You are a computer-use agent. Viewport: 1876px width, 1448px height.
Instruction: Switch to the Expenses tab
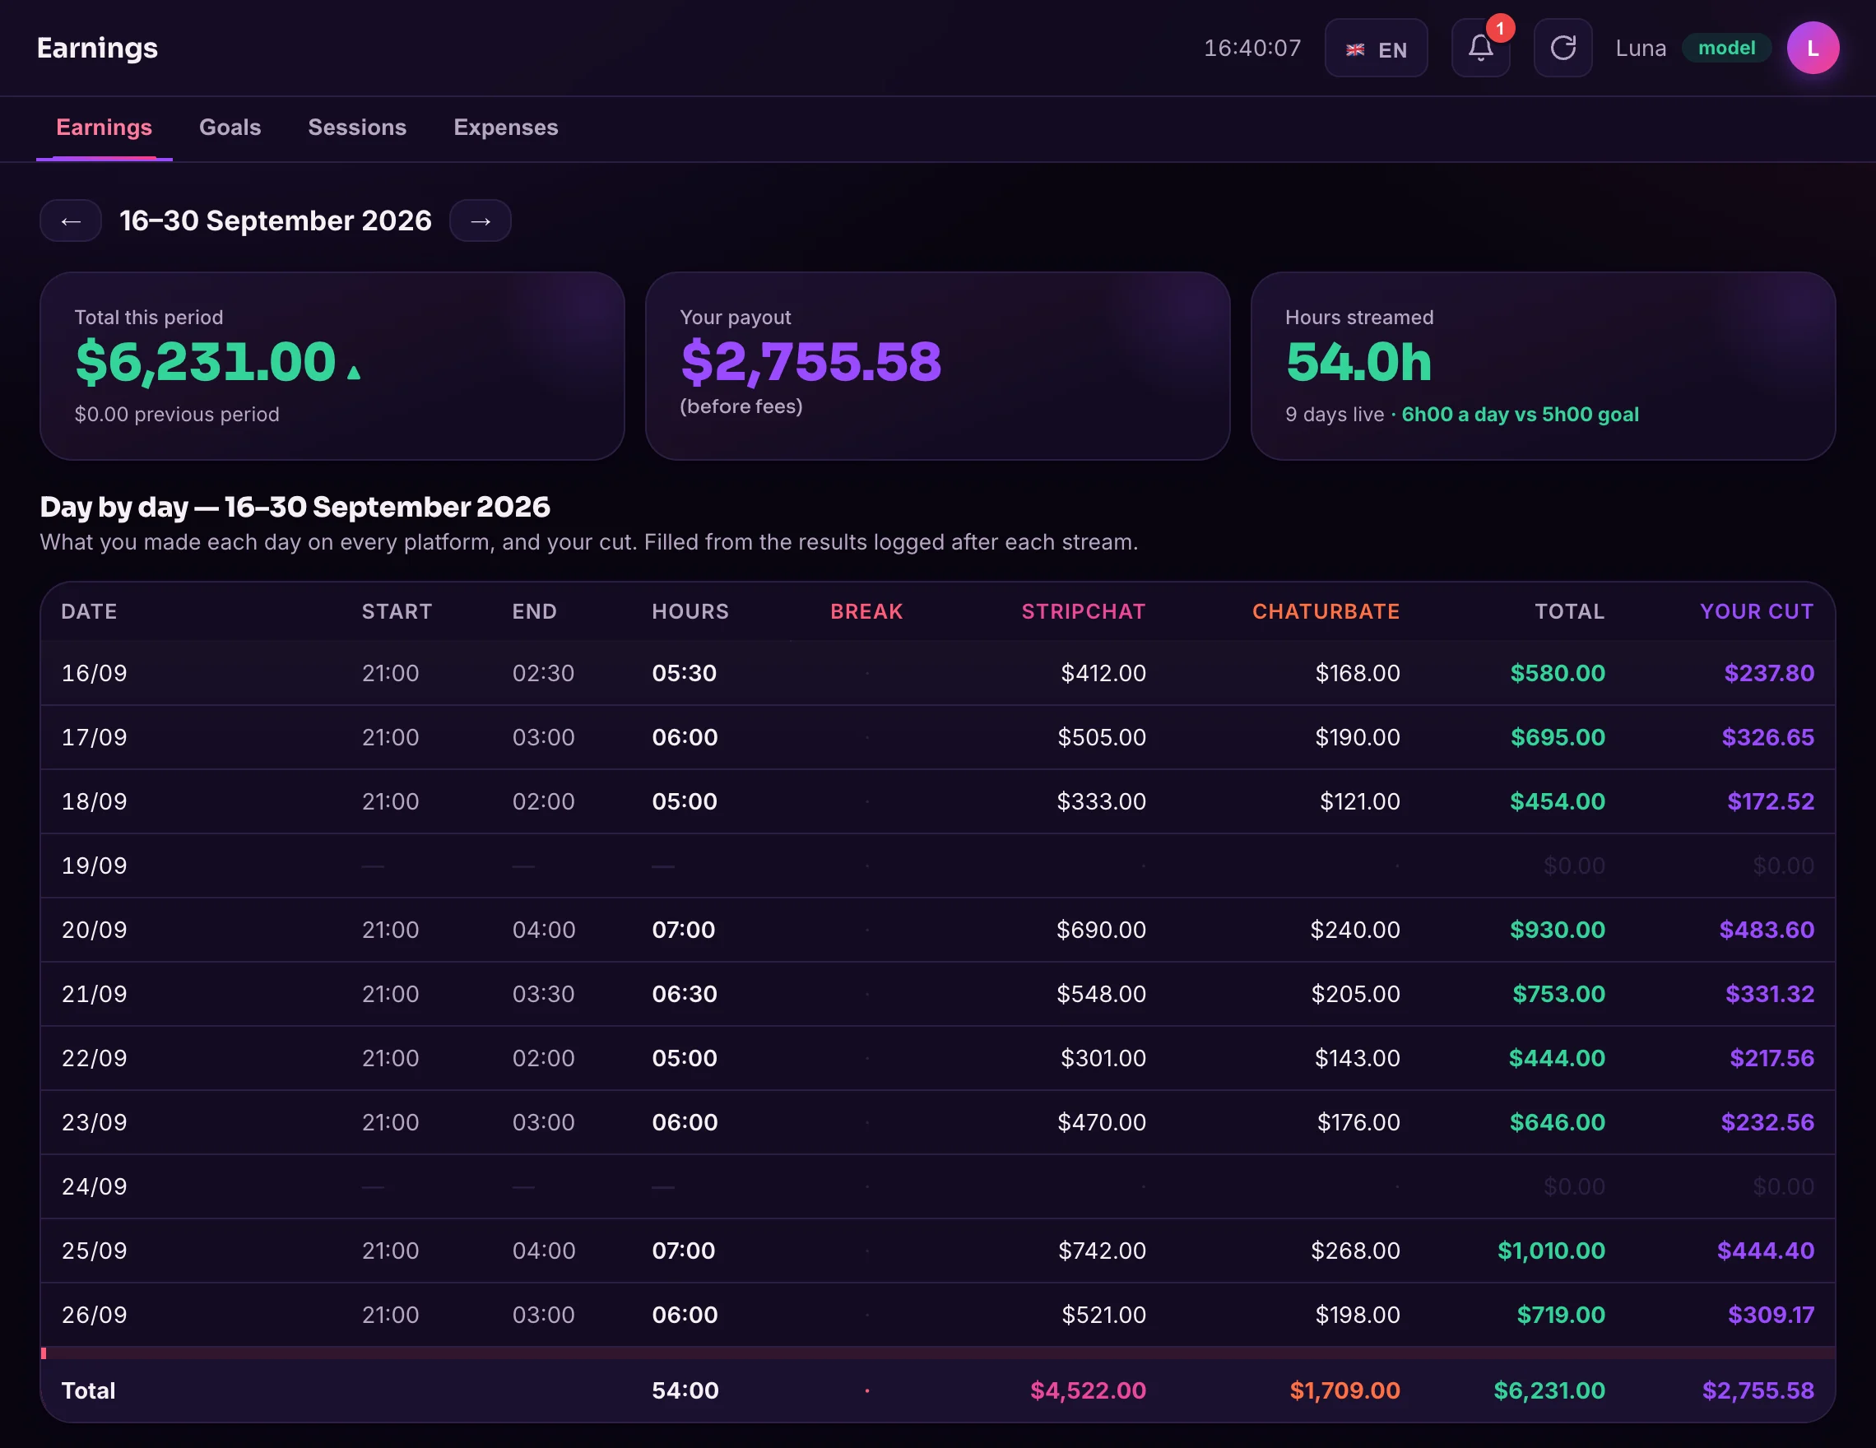pyautogui.click(x=506, y=127)
